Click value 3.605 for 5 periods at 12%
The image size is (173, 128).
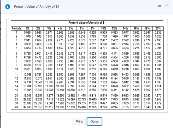pos(114,48)
